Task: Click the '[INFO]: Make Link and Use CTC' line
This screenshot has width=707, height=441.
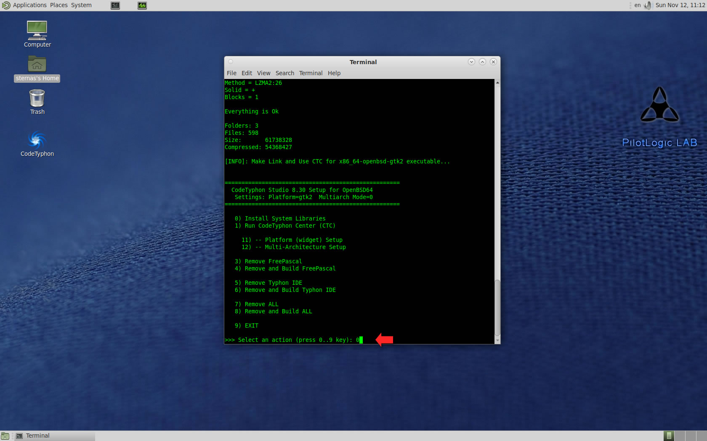Action: coord(338,161)
